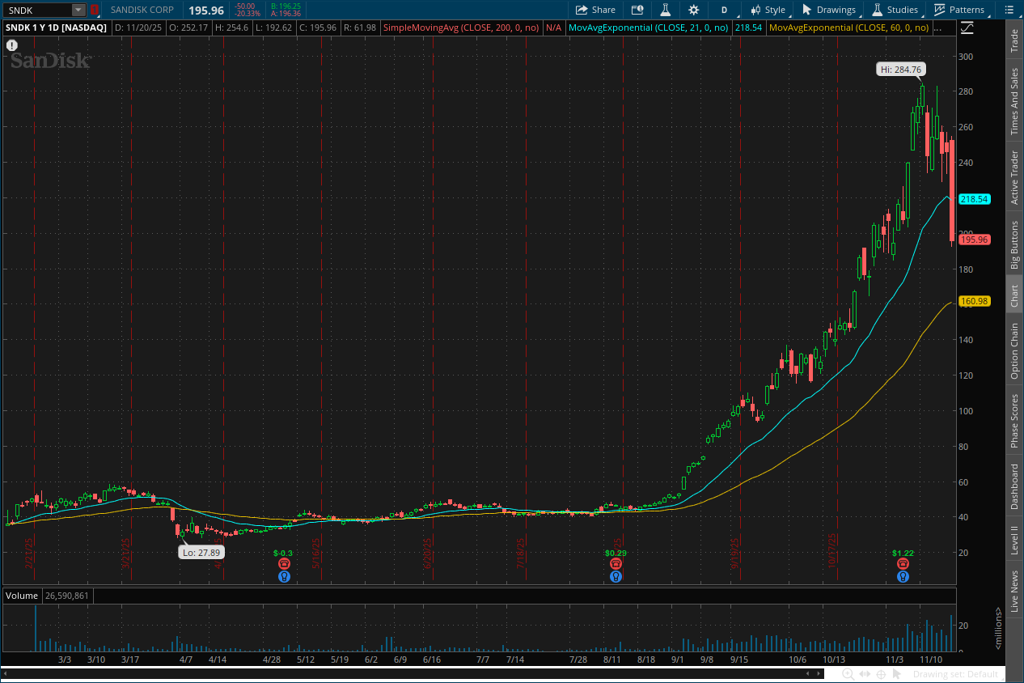Open the symbol link color selector
Viewport: 1024px width, 683px height.
(94, 10)
